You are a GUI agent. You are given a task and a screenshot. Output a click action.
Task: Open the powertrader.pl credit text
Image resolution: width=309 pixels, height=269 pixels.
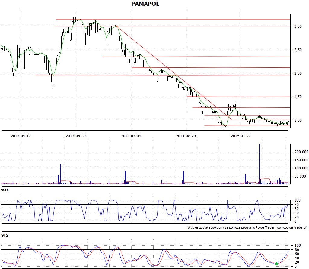pyautogui.click(x=247, y=227)
